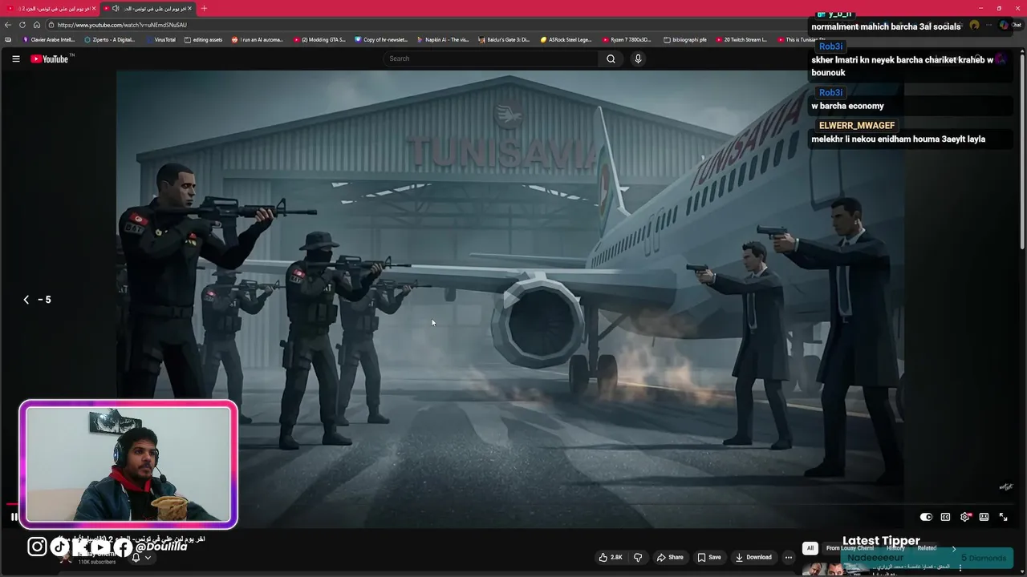Open the player settings gear
The width and height of the screenshot is (1027, 577).
965,517
